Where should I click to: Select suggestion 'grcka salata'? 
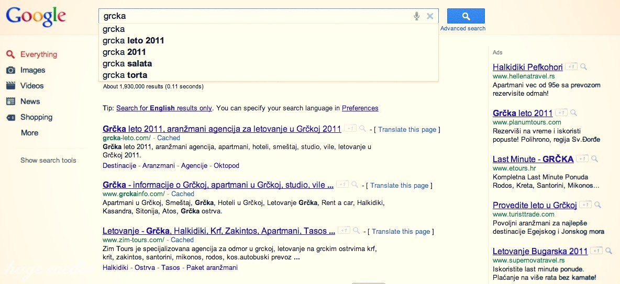pyautogui.click(x=269, y=64)
